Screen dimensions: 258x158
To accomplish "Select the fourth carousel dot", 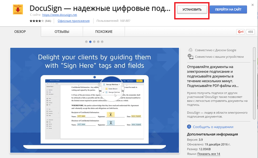I will [x=98, y=42].
